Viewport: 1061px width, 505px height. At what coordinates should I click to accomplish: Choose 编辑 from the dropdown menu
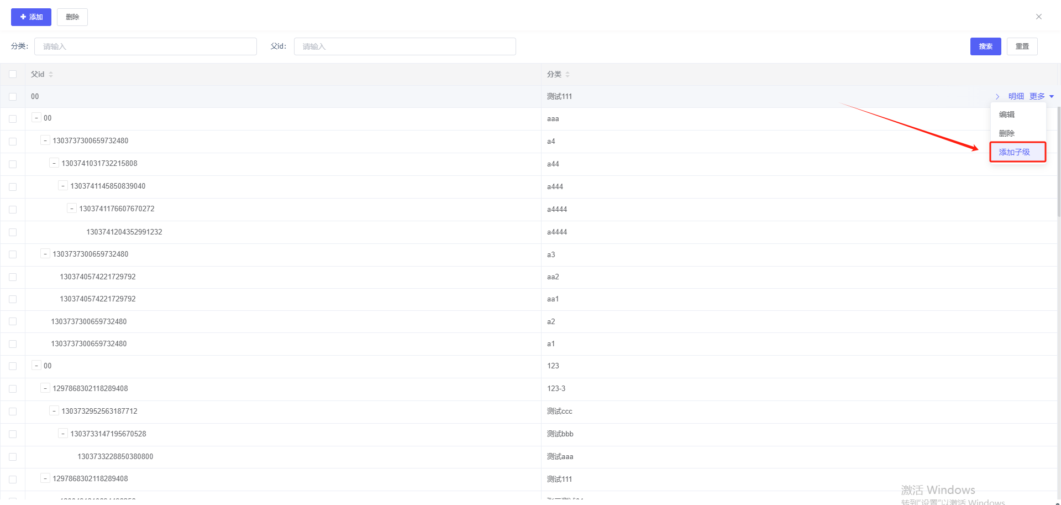(x=1007, y=114)
